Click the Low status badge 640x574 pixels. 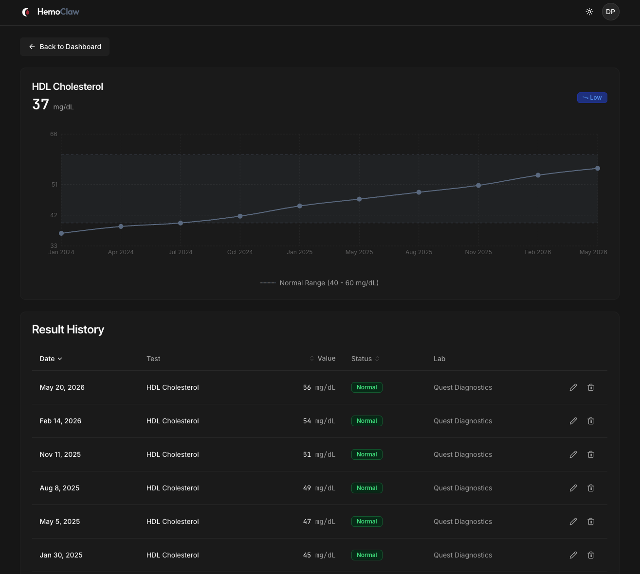[592, 98]
